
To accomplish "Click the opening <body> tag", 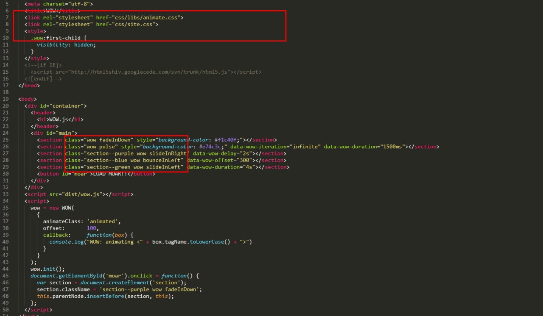I will tap(28, 99).
